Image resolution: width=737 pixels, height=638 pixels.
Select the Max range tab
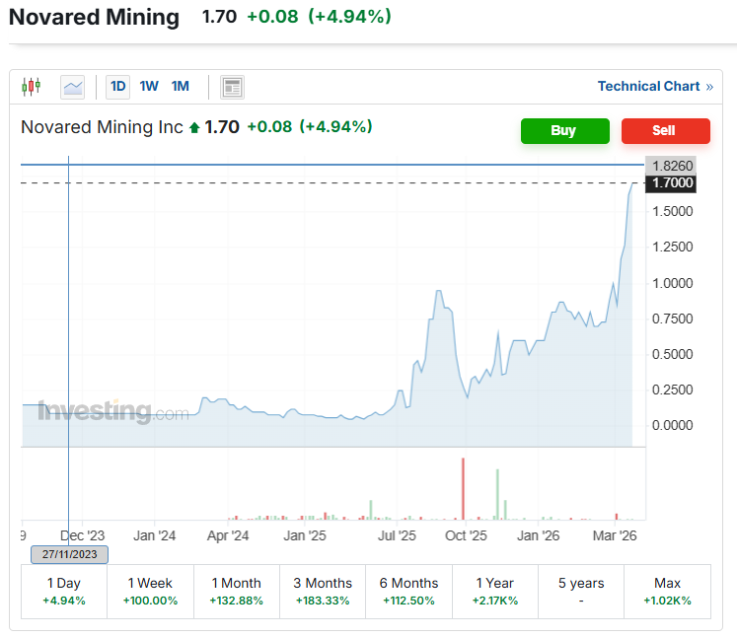point(667,591)
